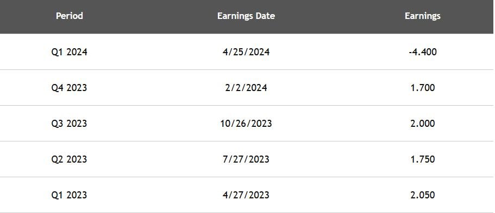
Task: Select the Q1 2024 period cell
Action: pyautogui.click(x=69, y=51)
